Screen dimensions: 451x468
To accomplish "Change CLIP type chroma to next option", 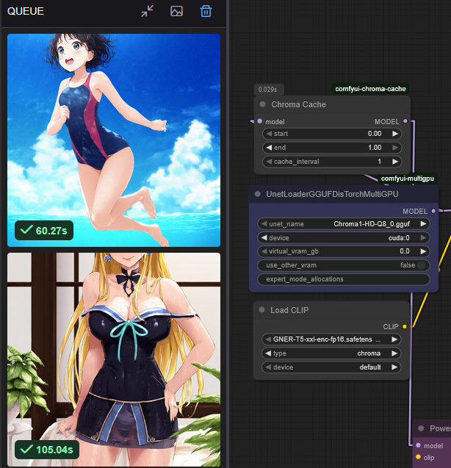I will pos(394,353).
